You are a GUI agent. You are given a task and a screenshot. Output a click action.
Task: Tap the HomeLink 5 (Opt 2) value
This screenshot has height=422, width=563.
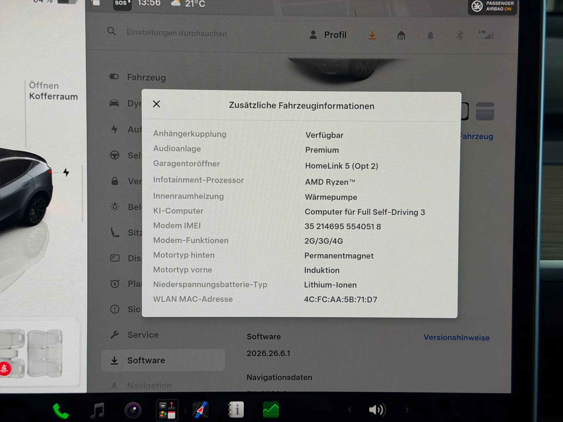[x=342, y=166]
